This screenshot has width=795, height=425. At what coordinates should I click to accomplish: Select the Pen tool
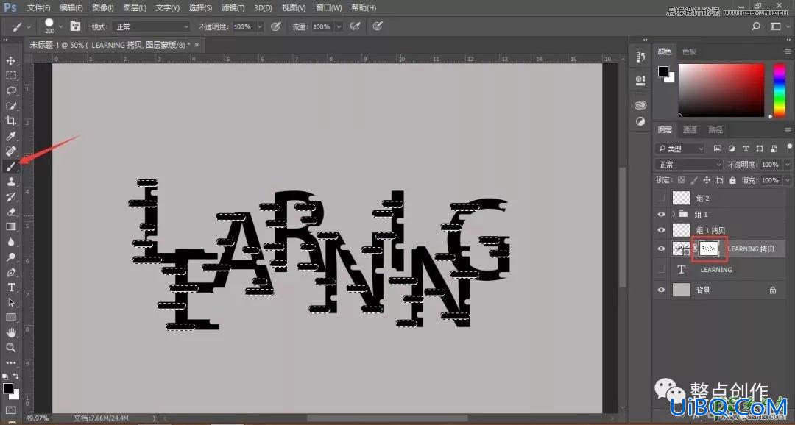coord(10,273)
